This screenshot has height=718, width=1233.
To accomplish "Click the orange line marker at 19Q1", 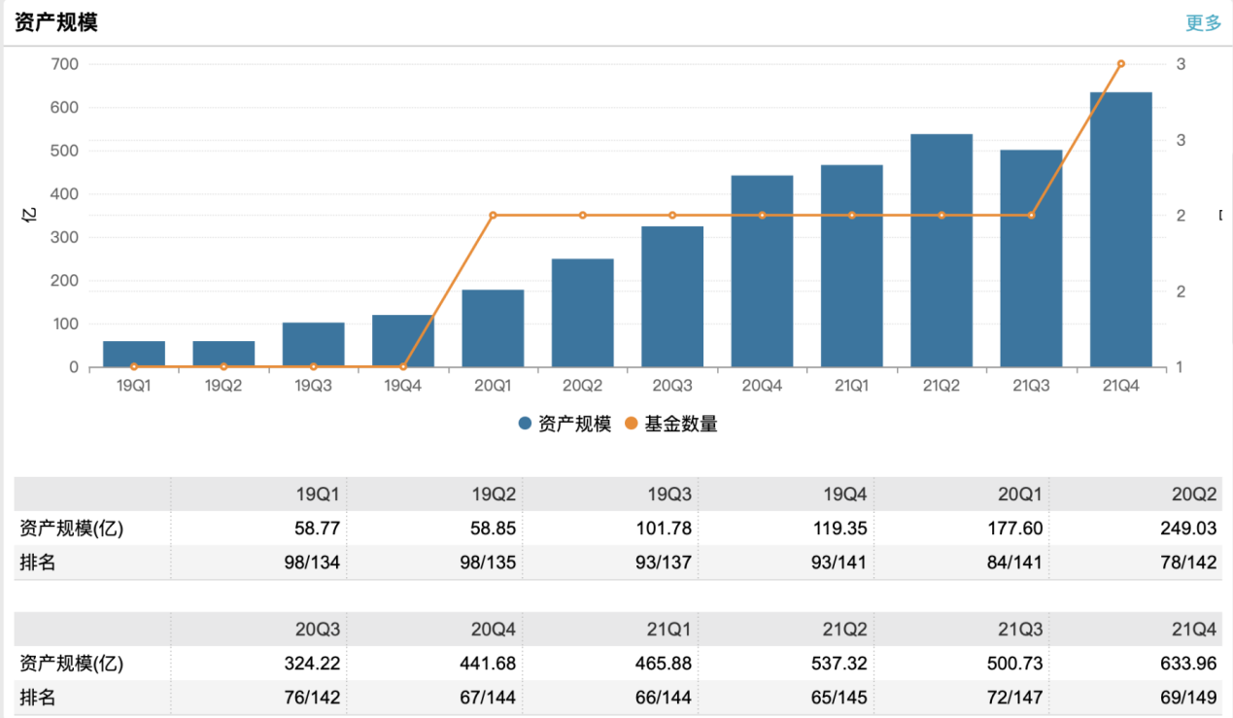I will [x=134, y=366].
